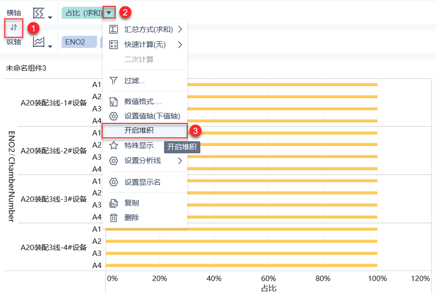
Task: Click the swap axes icon
Action: tap(14, 28)
